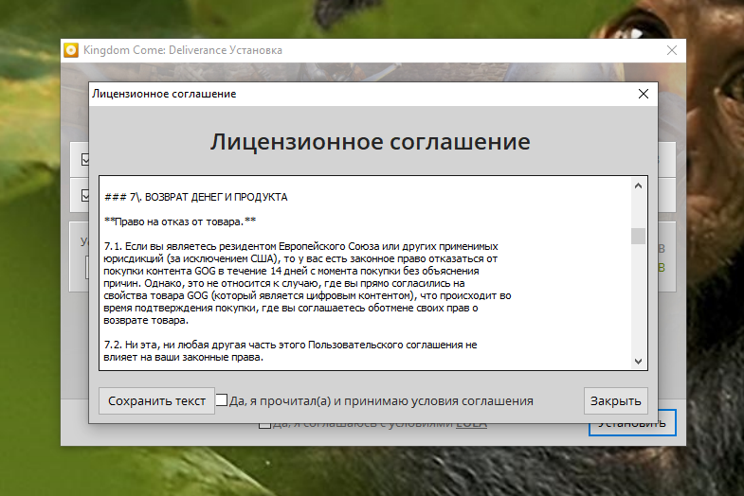
Task: Click the Сохранить текст button
Action: coord(156,400)
